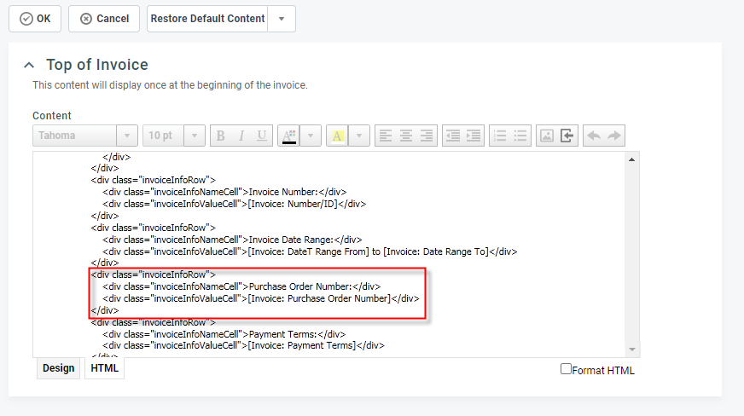Screen dimensions: 744x416
Task: Expand the Restore Default Content dropdown arrow
Action: [282, 19]
